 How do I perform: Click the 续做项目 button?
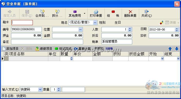(44, 49)
